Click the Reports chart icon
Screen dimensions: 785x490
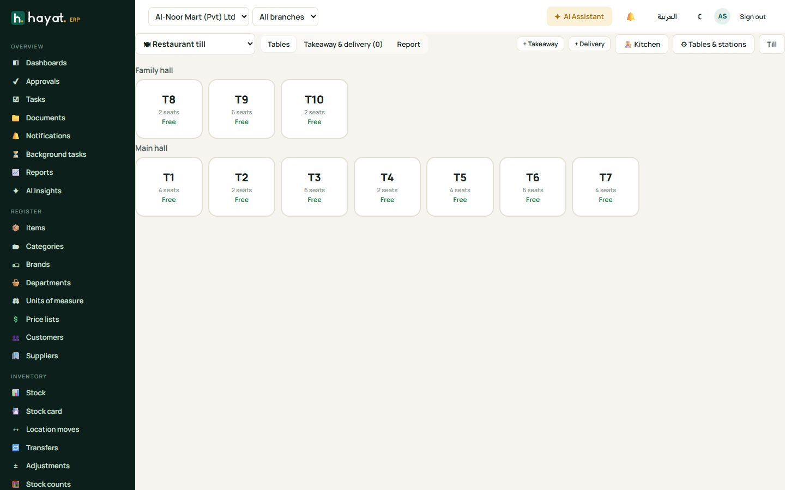point(16,173)
